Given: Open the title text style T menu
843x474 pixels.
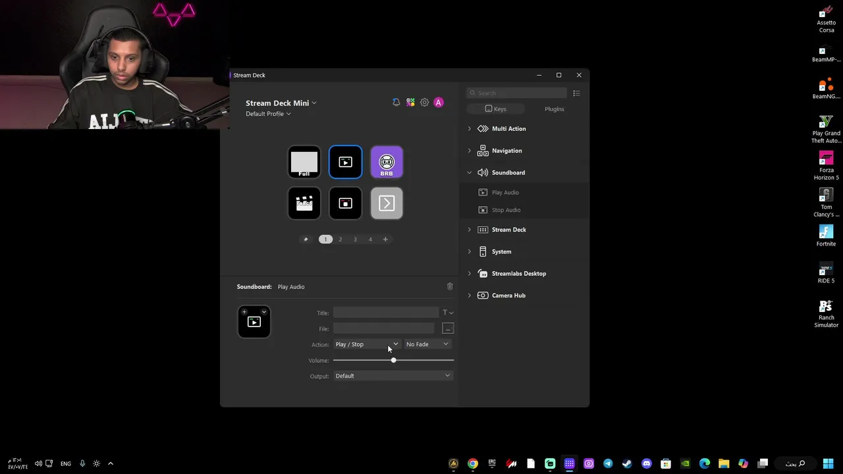Looking at the screenshot, I should point(448,313).
